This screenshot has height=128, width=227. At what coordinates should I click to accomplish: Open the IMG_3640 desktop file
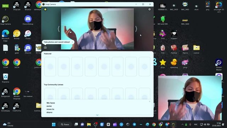(x=185, y=21)
